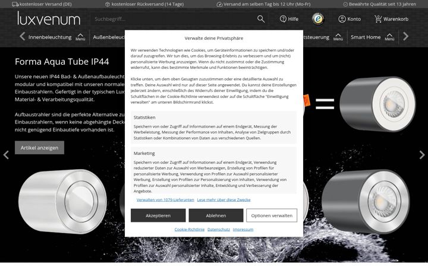
Task: Click Bewährte Qualität seit 13 Jahren text
Action: point(382,4)
